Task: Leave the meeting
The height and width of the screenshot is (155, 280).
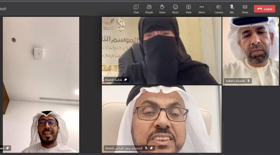Action: pos(264,9)
